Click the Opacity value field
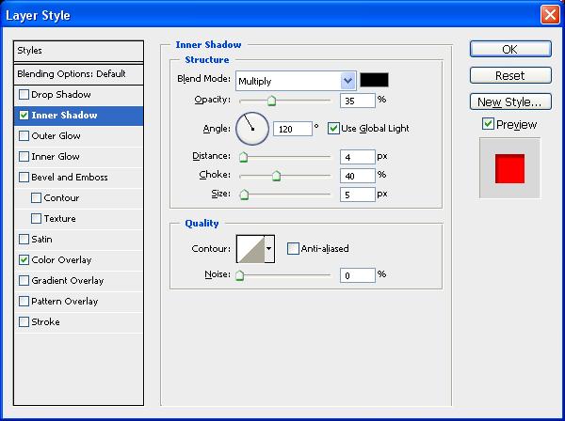 [x=358, y=101]
